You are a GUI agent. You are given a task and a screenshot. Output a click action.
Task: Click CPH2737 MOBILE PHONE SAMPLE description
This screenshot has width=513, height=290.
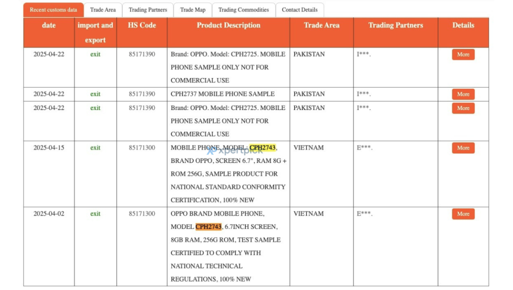pos(222,94)
